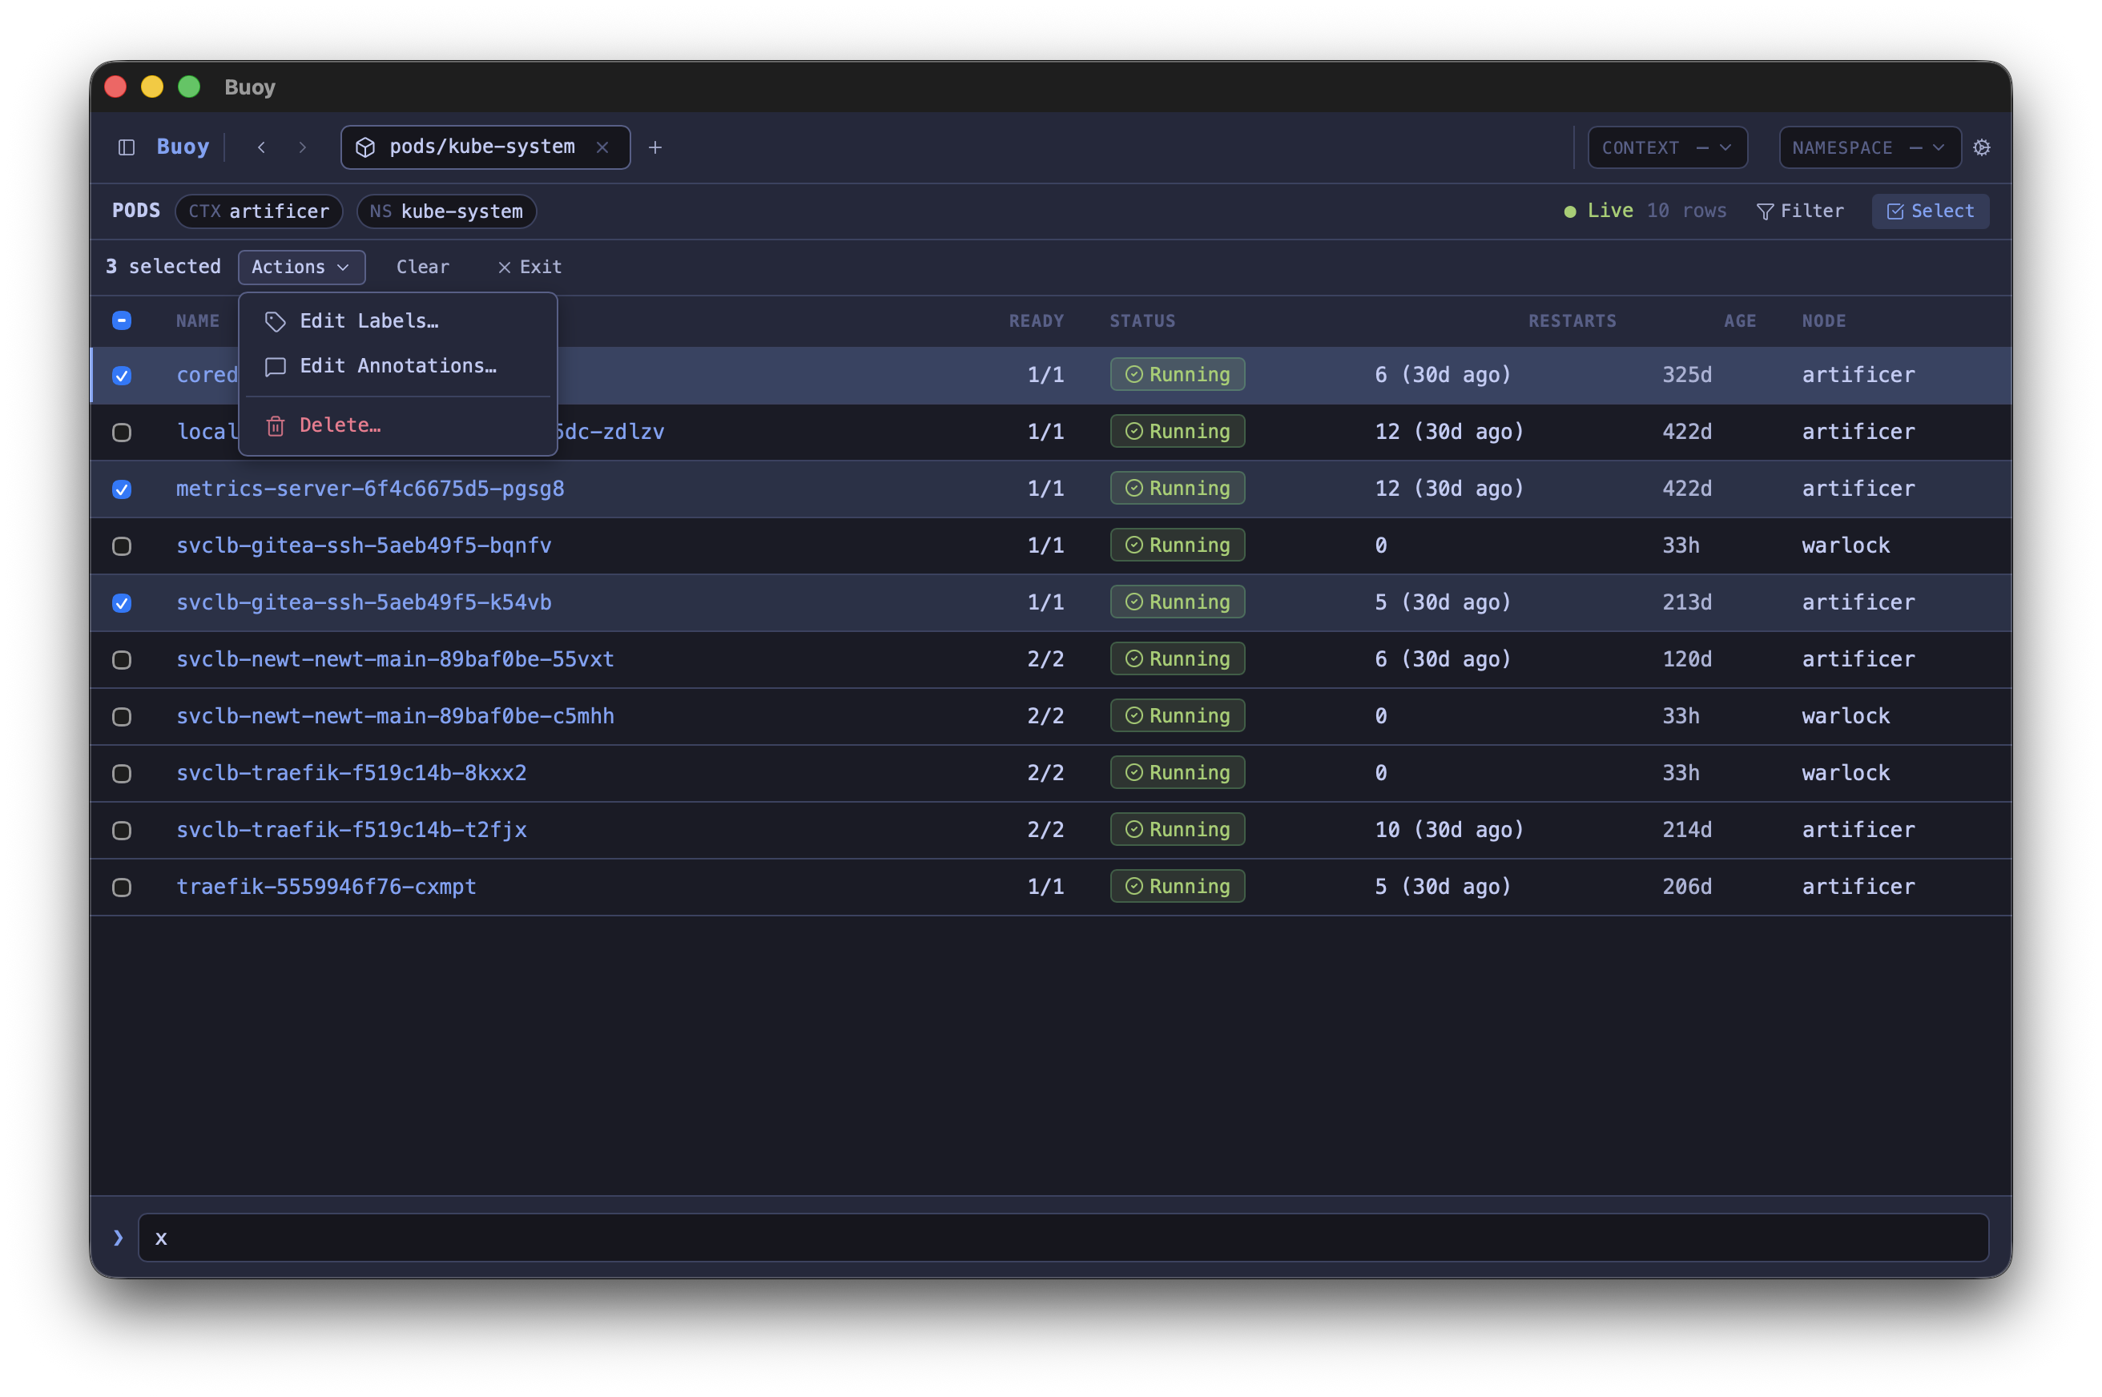This screenshot has height=1397, width=2102.
Task: Check svclb-gitea-ssh-5aeb49f5-bqnfv checkbox
Action: pyautogui.click(x=122, y=546)
